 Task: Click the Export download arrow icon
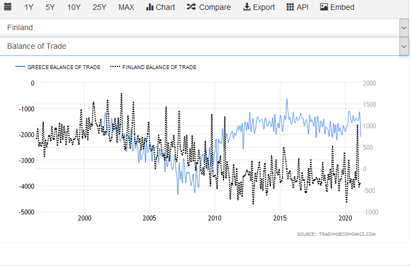point(246,7)
